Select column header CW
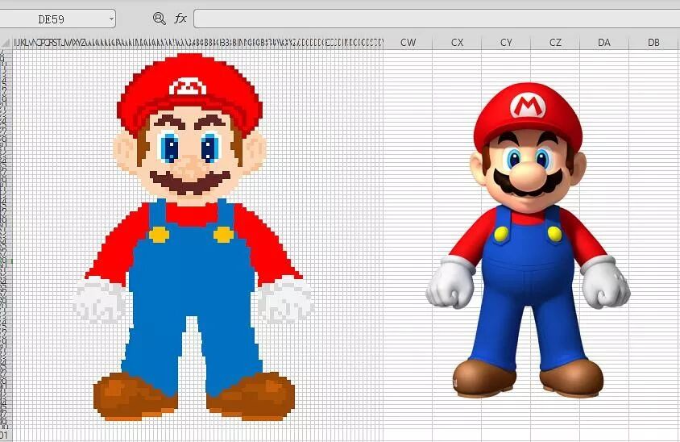Viewport: 680px width, 442px height. (x=408, y=43)
